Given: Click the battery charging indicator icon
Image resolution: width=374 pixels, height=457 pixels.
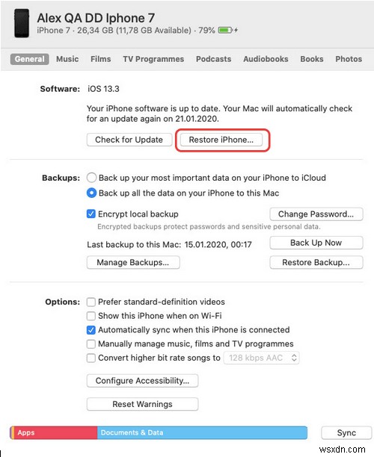Looking at the screenshot, I should click(x=227, y=30).
